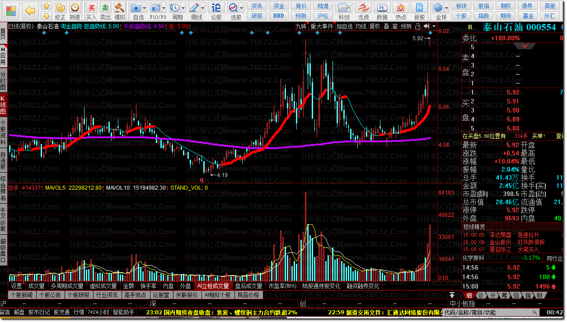567x322 pixels.
Task: Open the 资讯 news button
Action: point(257,6)
